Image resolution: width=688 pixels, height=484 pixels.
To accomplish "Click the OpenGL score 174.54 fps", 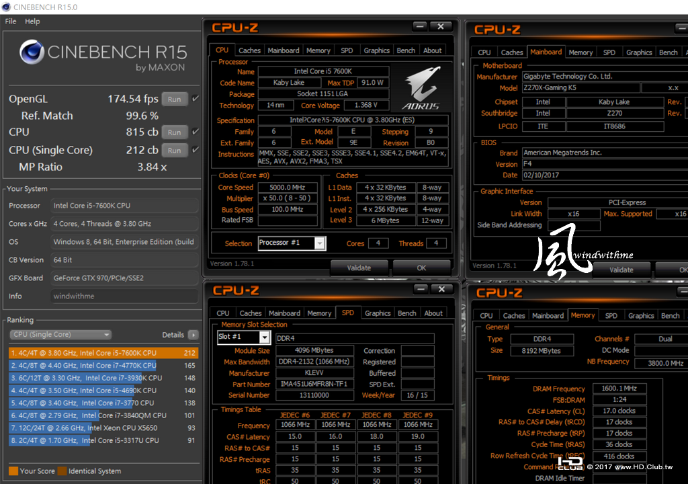I will (133, 99).
